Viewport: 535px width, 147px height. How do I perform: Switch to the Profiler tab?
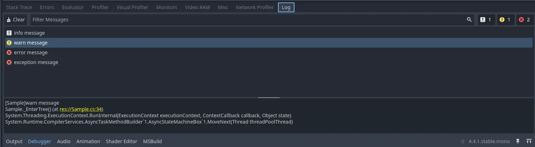[x=100, y=7]
